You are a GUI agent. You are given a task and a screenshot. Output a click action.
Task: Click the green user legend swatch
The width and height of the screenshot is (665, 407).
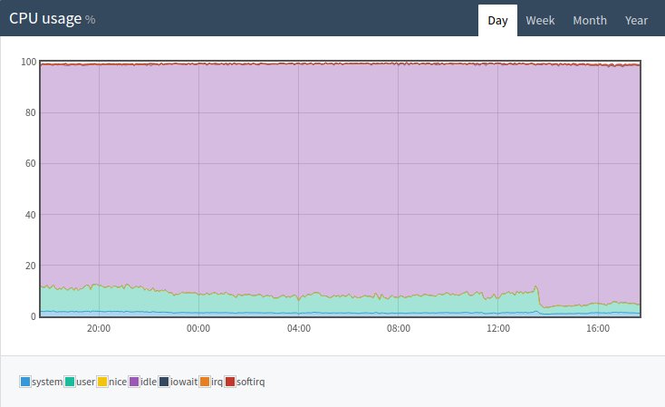[x=70, y=382]
